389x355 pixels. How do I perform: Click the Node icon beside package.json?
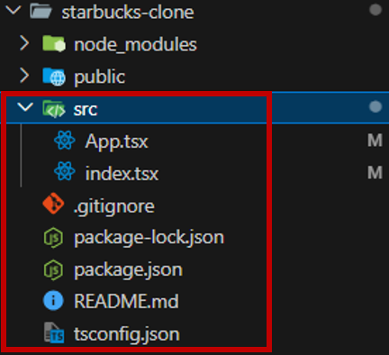tap(53, 269)
